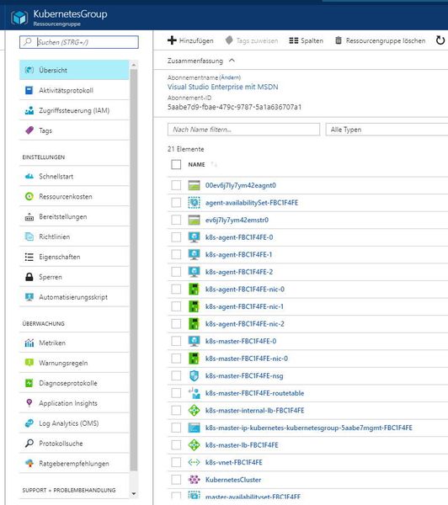The height and width of the screenshot is (505, 448).
Task: Click the trash icon for Ressourcengruppe löschen
Action: [339, 40]
